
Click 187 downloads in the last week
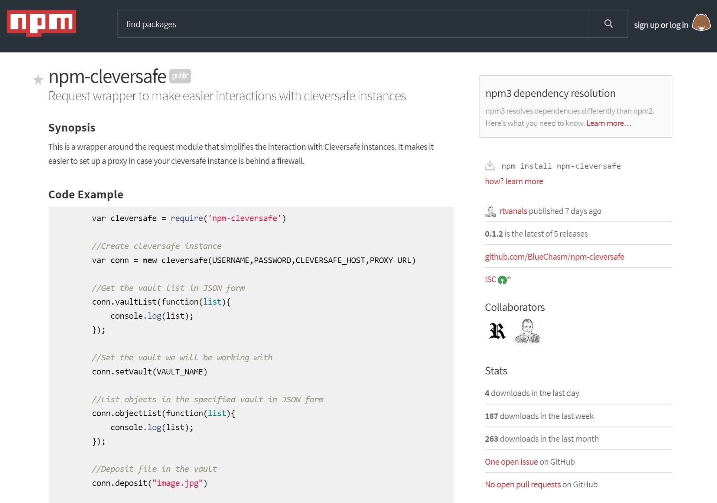[x=539, y=416]
